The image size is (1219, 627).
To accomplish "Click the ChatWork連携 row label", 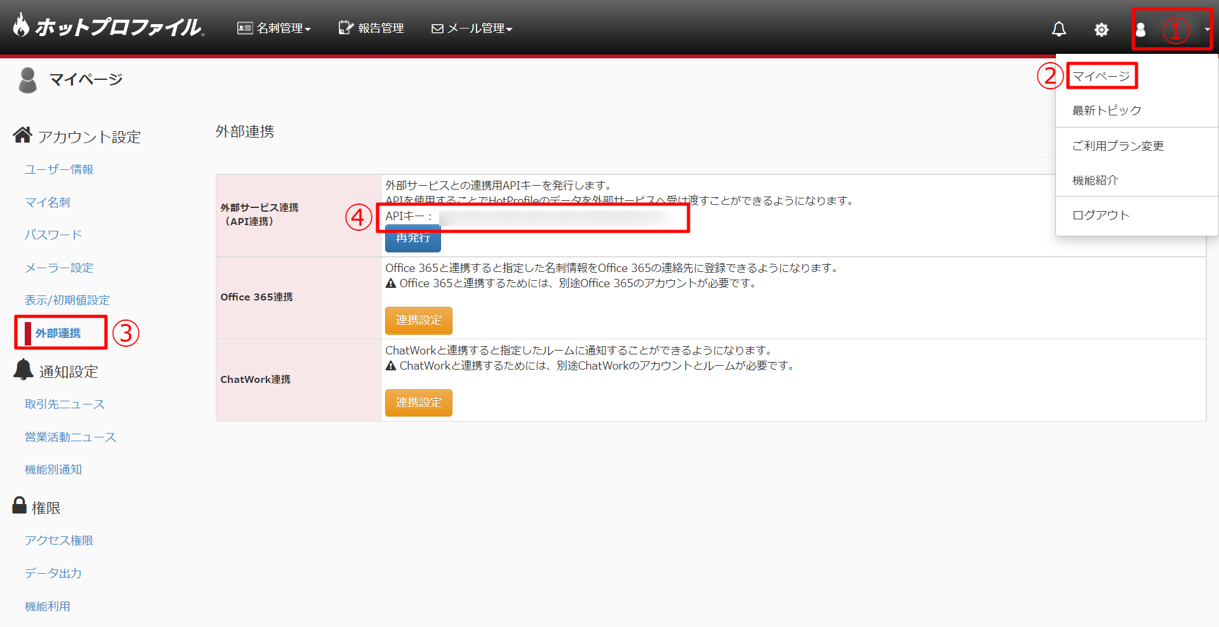I will (x=256, y=379).
